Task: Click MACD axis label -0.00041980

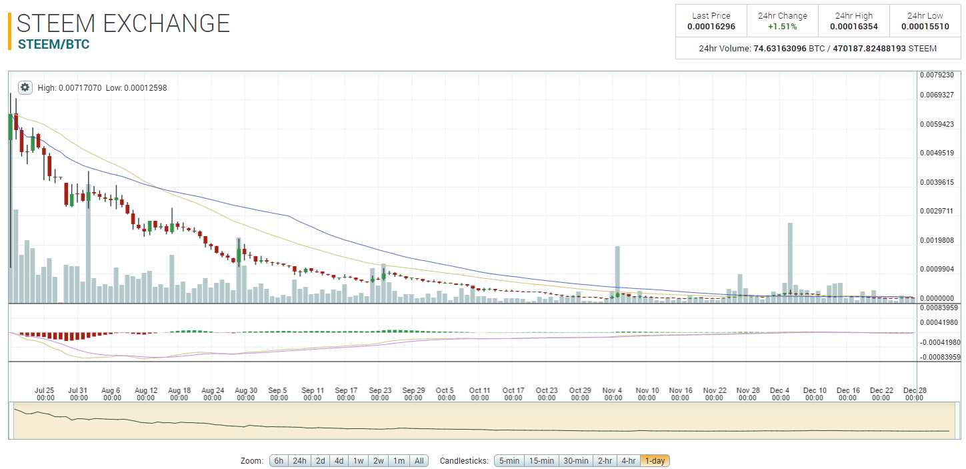Action: pos(940,342)
